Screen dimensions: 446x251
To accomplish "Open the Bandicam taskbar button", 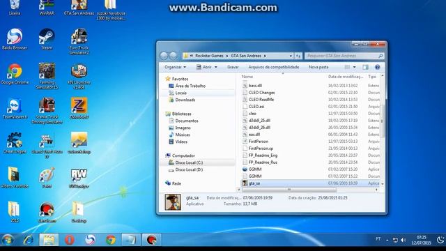I will 152,240.
